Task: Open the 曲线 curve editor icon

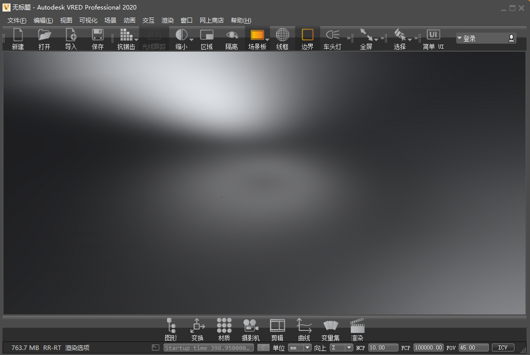Action: [304, 325]
